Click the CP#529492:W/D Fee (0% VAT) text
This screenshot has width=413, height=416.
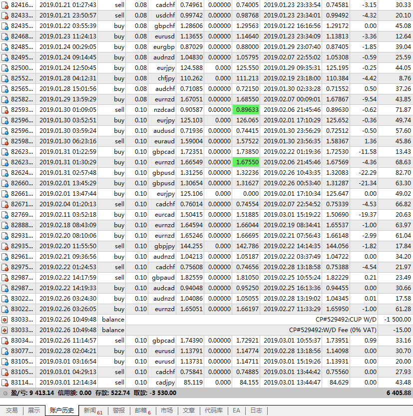point(333,330)
